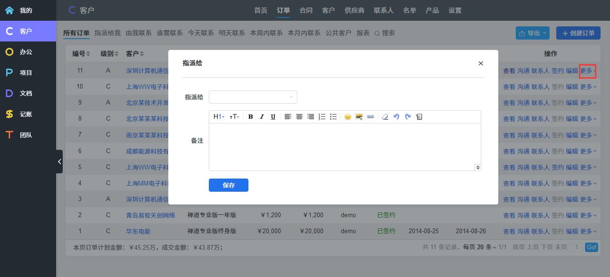Add a hyperlink in the remark editor
The height and width of the screenshot is (277, 610).
tap(370, 117)
